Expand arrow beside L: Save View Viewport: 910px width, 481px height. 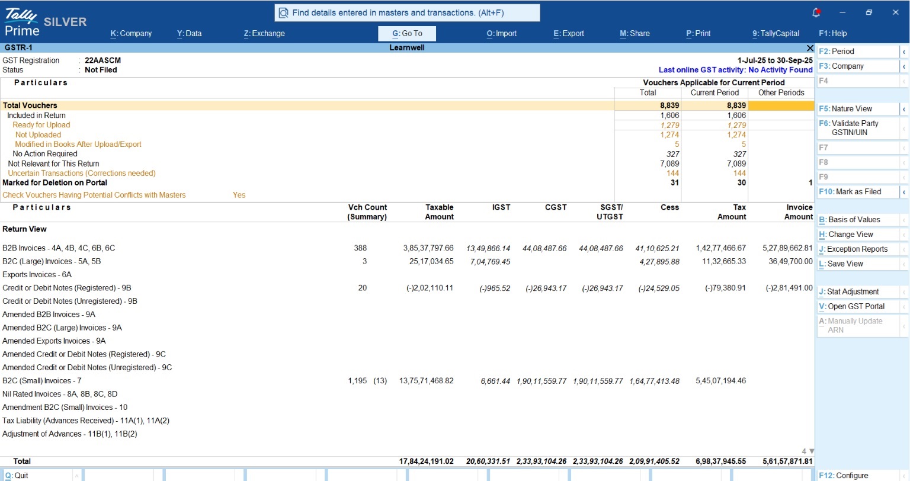click(x=904, y=264)
